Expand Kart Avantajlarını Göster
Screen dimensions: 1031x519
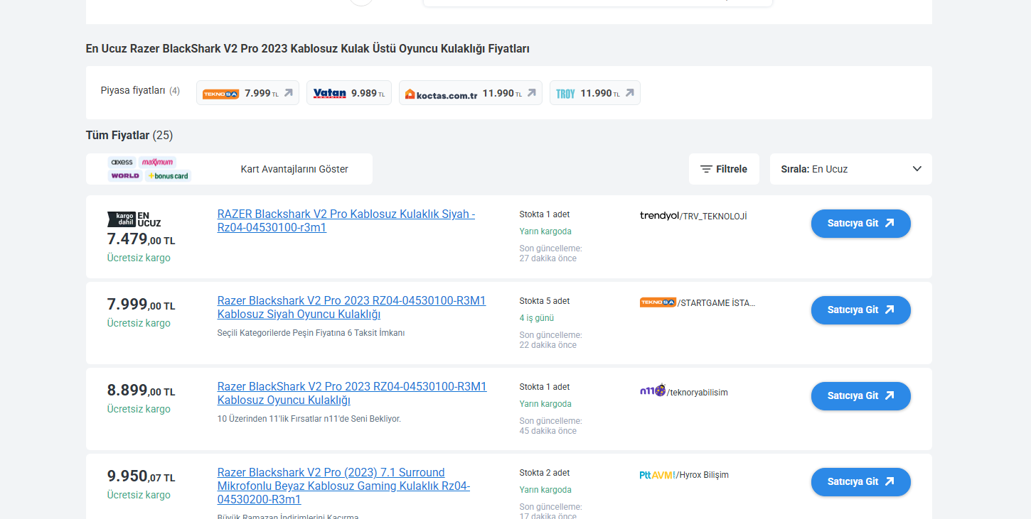click(x=294, y=169)
